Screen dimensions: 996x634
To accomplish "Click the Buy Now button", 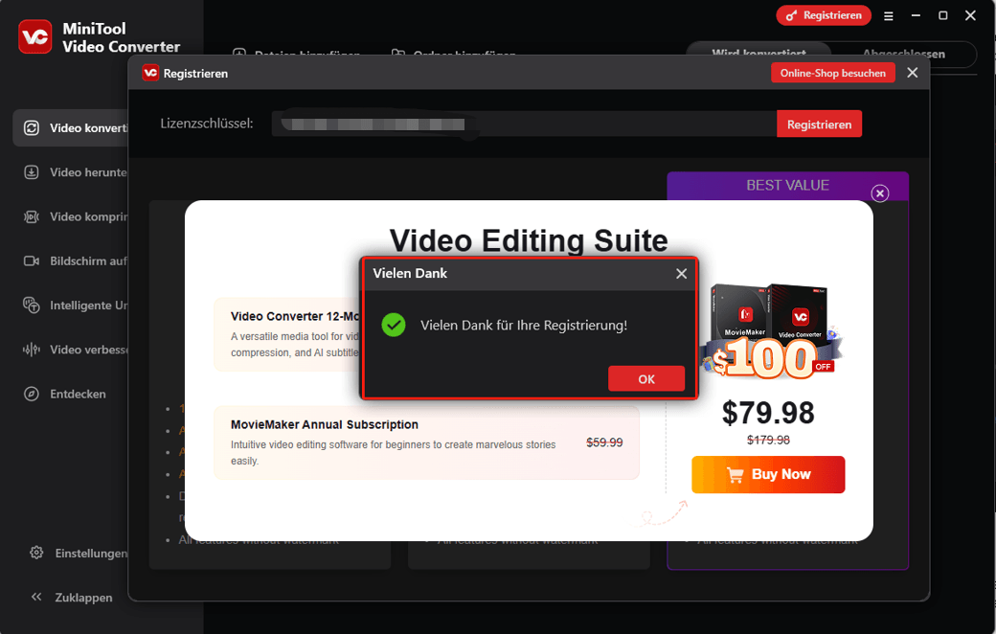I will 768,475.
